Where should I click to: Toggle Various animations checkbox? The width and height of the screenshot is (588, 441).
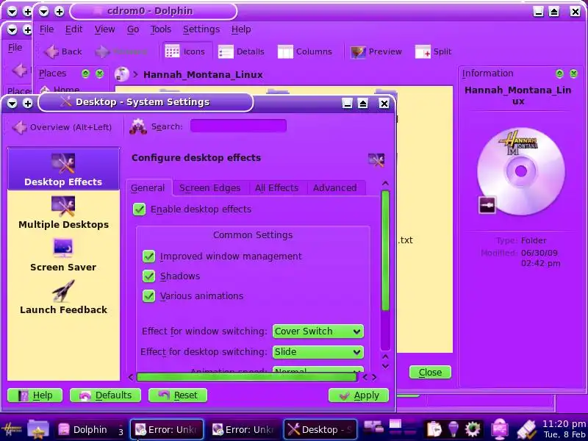tap(149, 296)
